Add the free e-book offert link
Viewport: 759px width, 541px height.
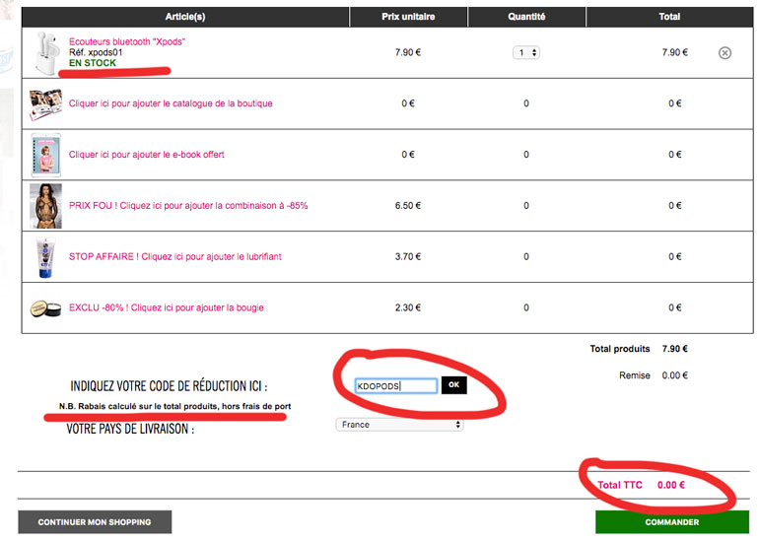(x=146, y=155)
